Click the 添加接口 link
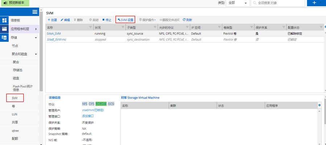 click(88, 116)
